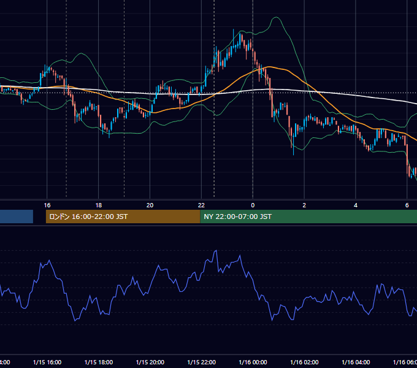Click the '1/16 00:00' date label on the lower axis
This screenshot has height=368, width=417.
253,362
